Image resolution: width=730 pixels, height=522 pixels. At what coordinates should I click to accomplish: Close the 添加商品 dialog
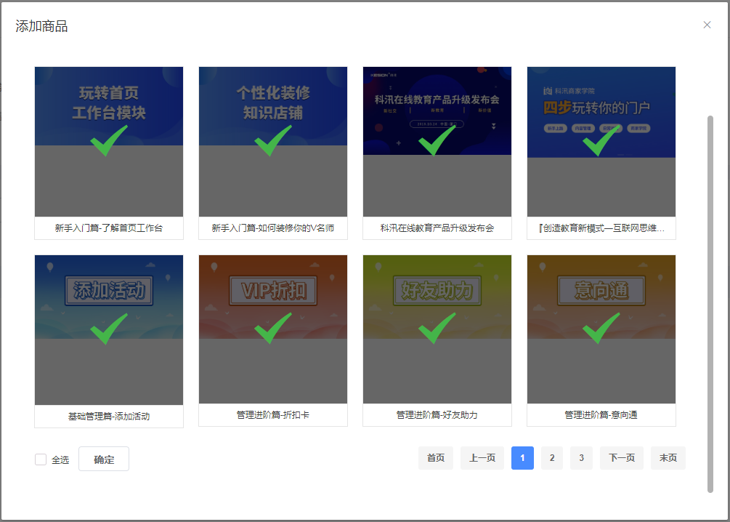(707, 25)
